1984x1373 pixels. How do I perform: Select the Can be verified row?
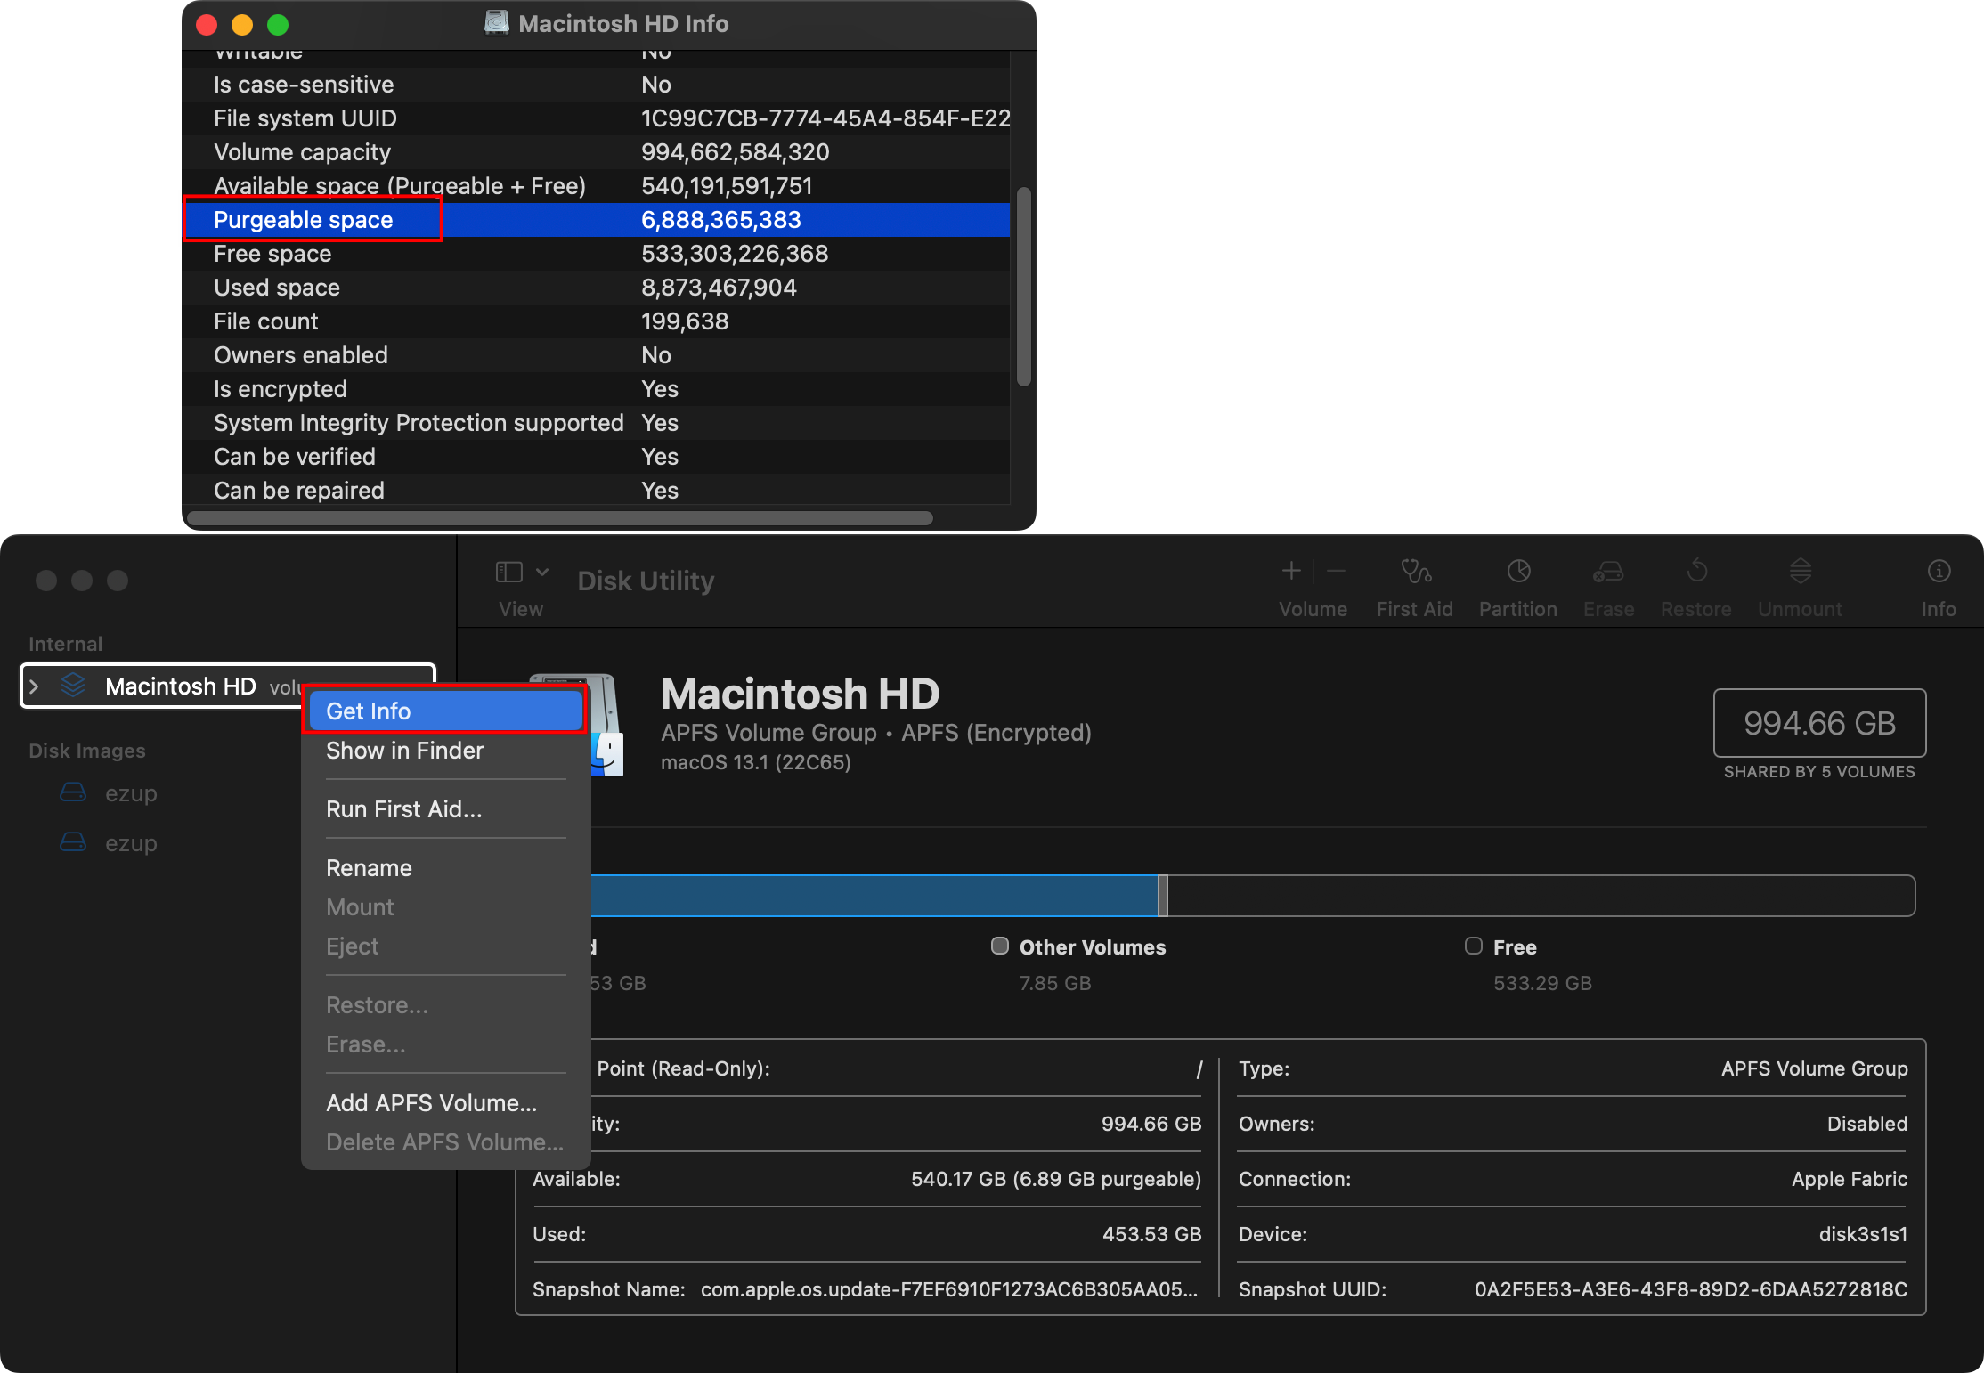click(596, 457)
